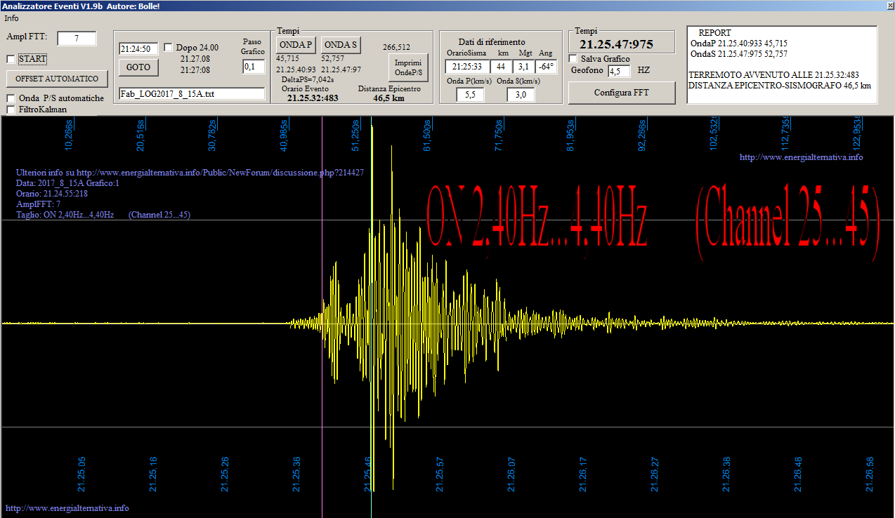
Task: Click the 61,500s axis label
Action: [427, 135]
